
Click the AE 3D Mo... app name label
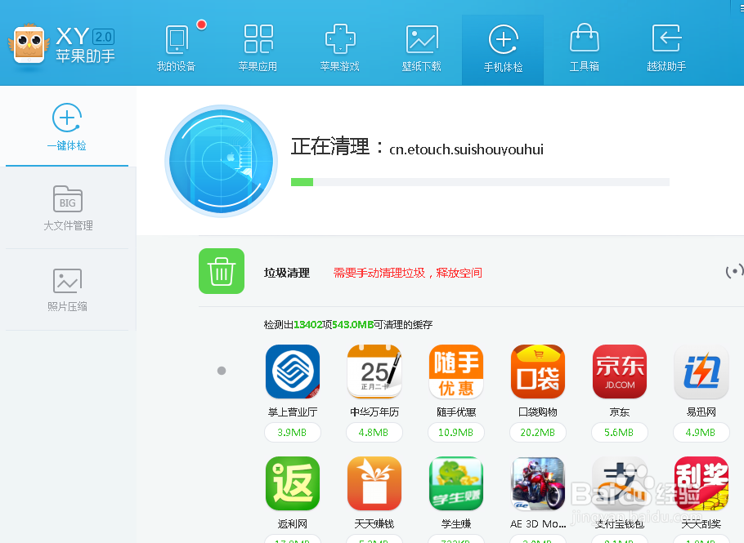point(538,524)
